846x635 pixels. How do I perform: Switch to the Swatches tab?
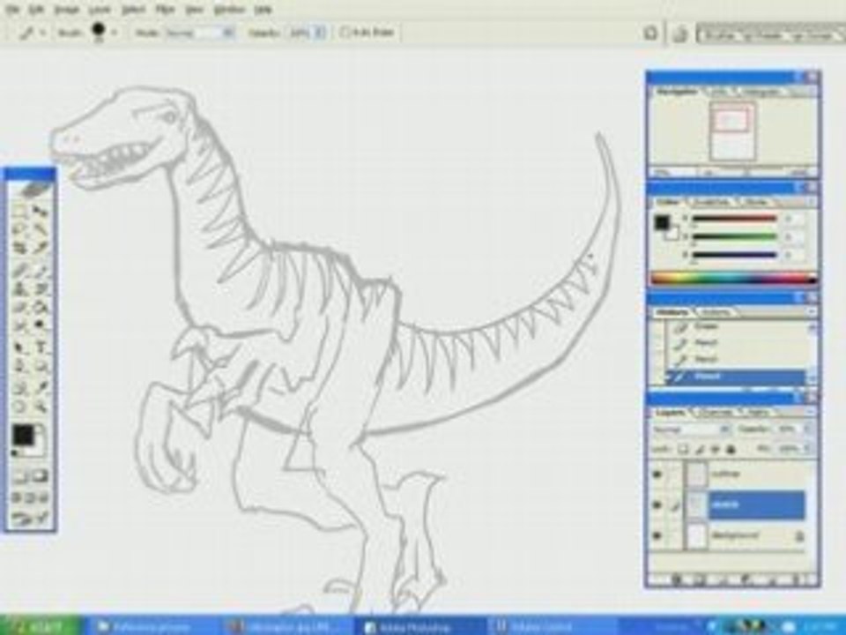point(710,202)
